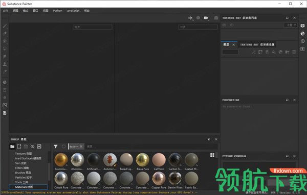Click the shelf folder view icon
The image size is (307, 195).
click(x=12, y=147)
